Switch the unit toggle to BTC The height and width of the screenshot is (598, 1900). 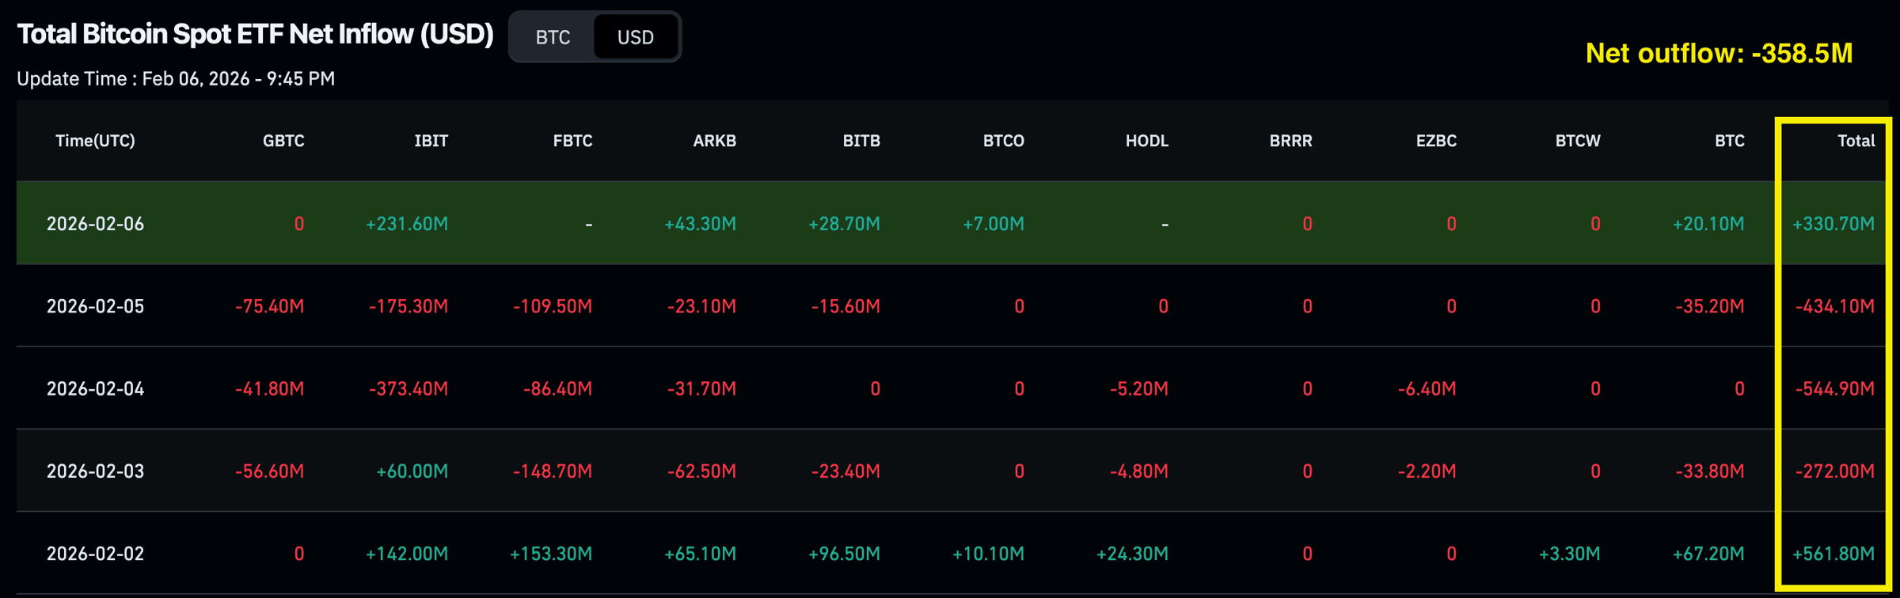[553, 37]
